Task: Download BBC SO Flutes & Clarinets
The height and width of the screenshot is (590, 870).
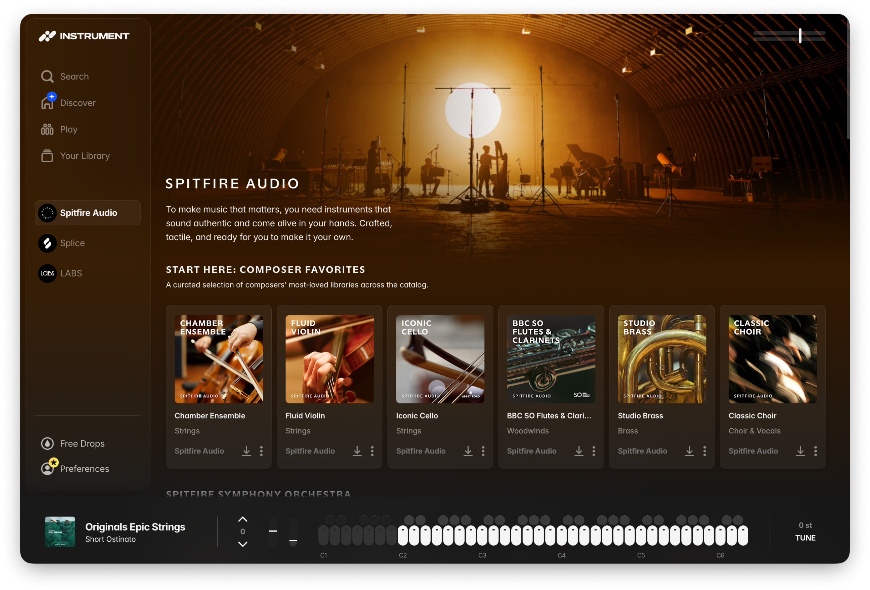Action: point(579,451)
